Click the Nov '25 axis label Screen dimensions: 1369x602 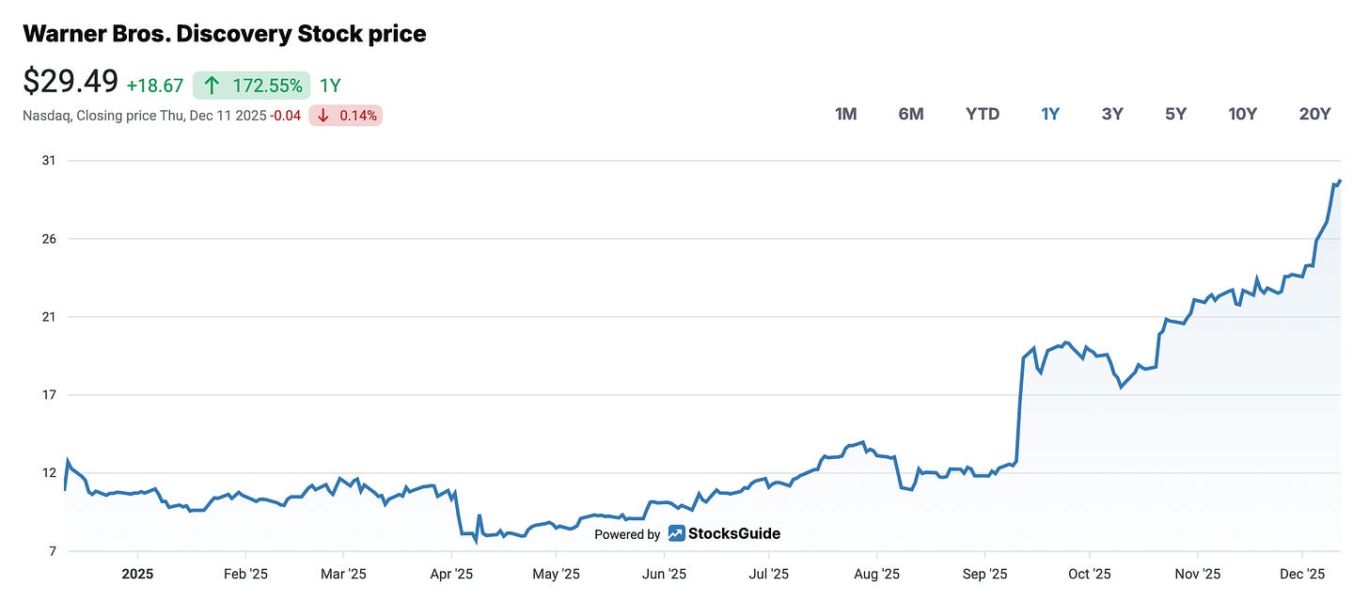tap(1198, 573)
